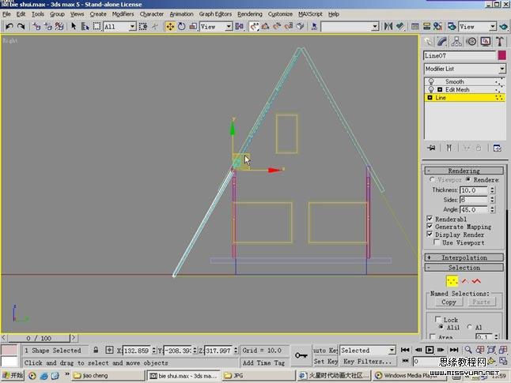Toggle Display Render checkbox
Viewport: 511px width, 383px height.
click(x=430, y=234)
